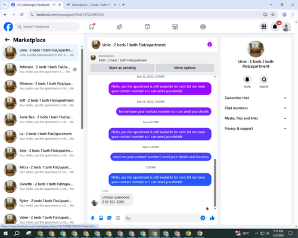Screen dimensions: 298x238
Task: Click the chat messages scrollbar
Action: (215, 183)
